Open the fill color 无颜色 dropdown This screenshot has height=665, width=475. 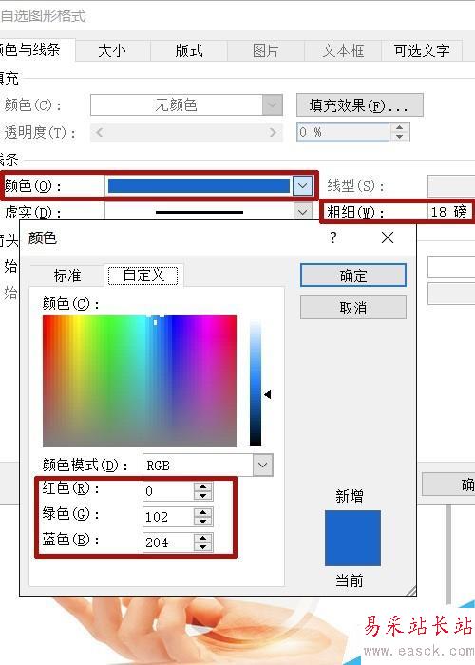tap(186, 105)
